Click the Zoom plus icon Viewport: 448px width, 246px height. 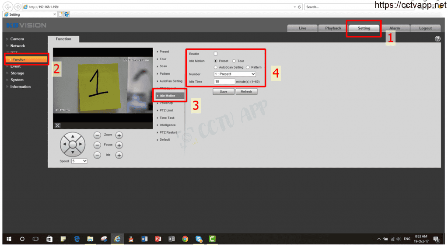click(x=119, y=135)
